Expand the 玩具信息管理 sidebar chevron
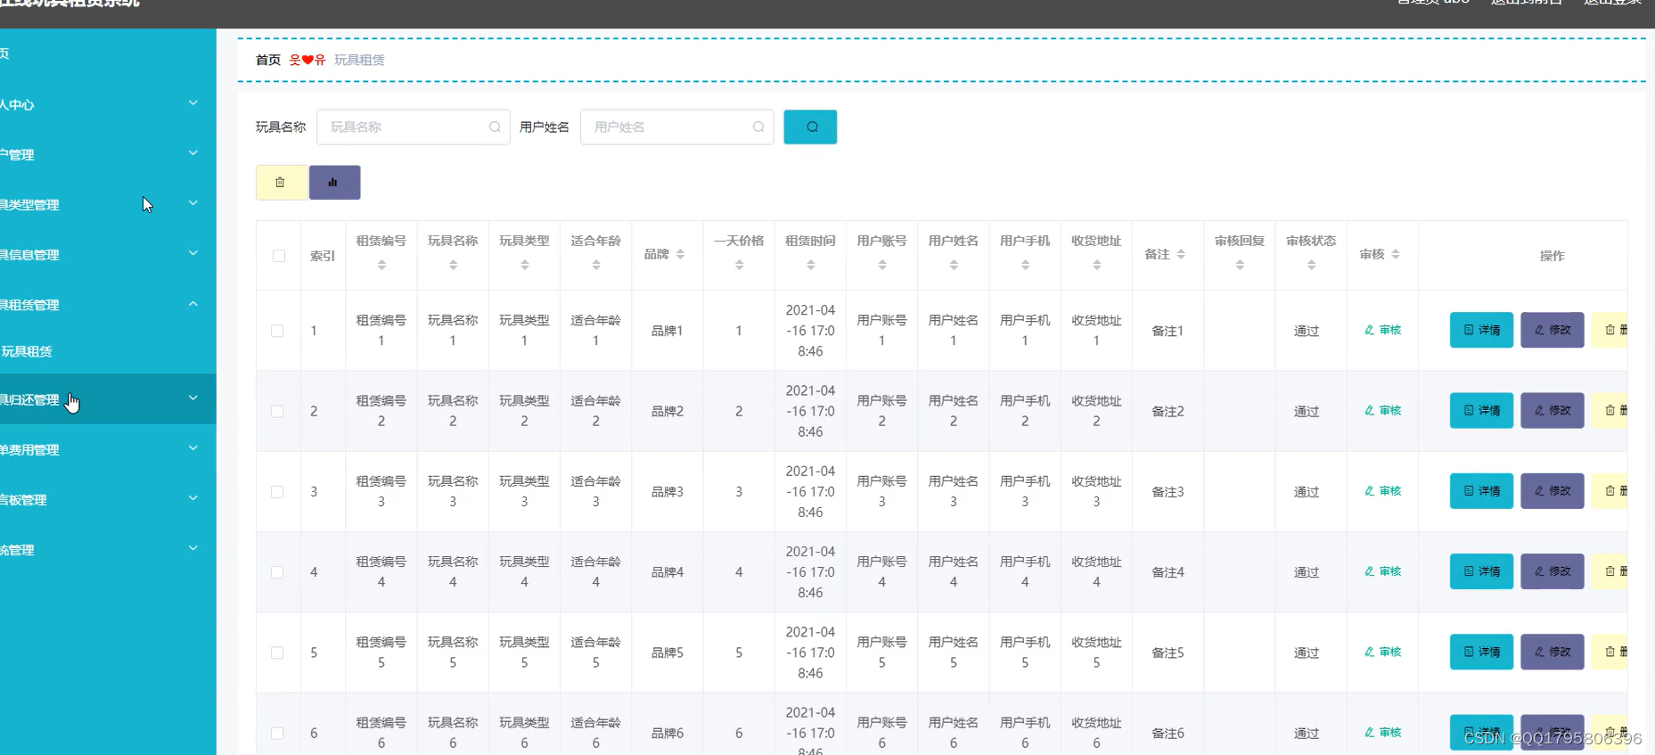Screen dimensions: 1655x755 [193, 253]
